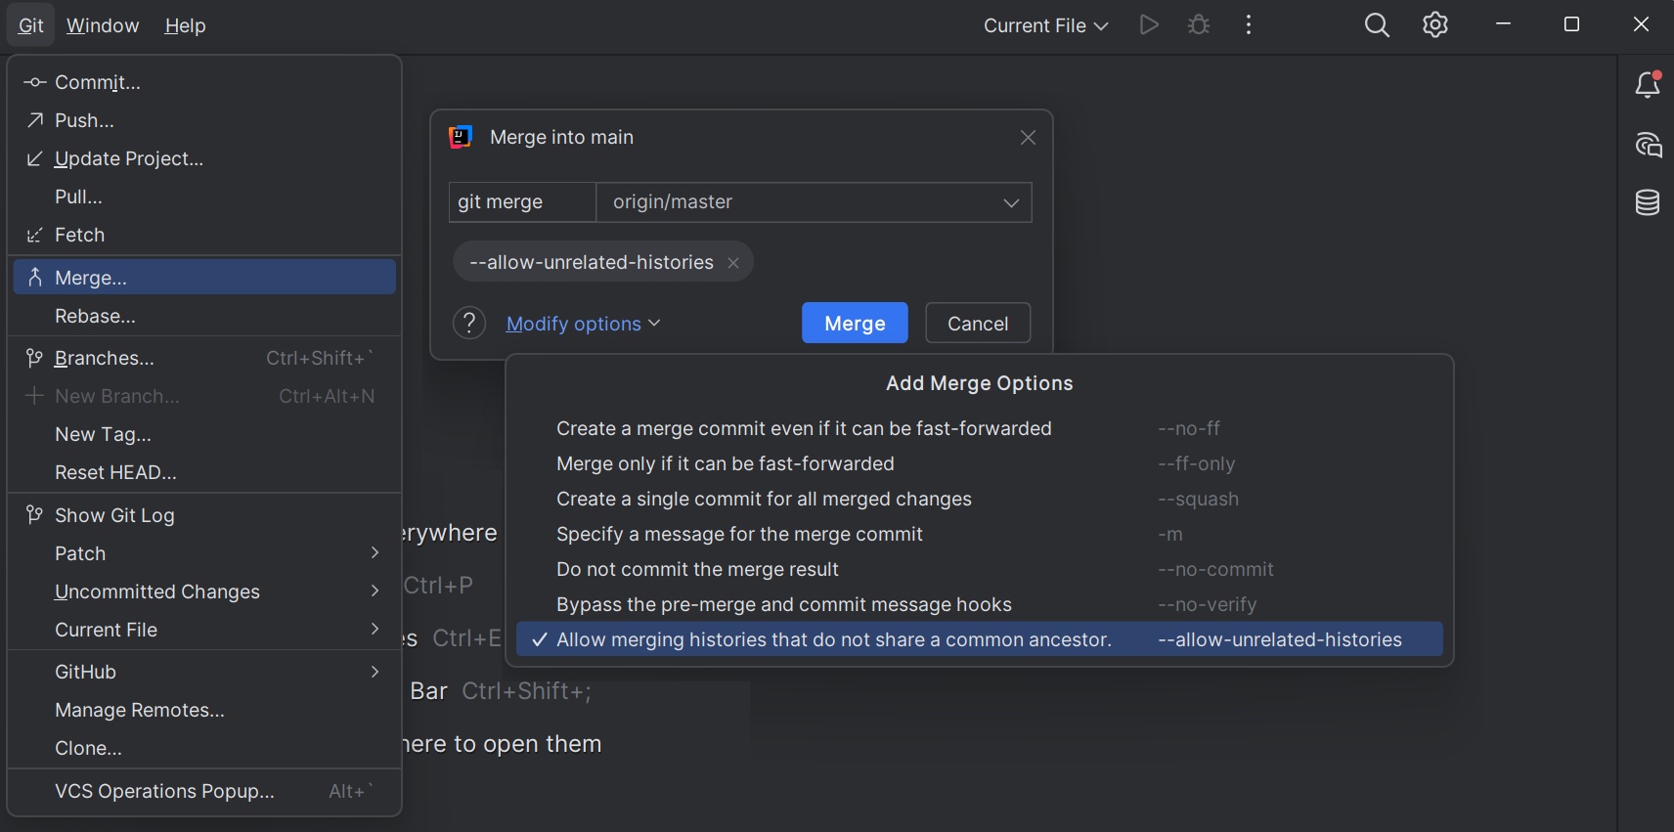This screenshot has width=1674, height=832.
Task: Open the More Actions vertical dots
Action: [1249, 25]
